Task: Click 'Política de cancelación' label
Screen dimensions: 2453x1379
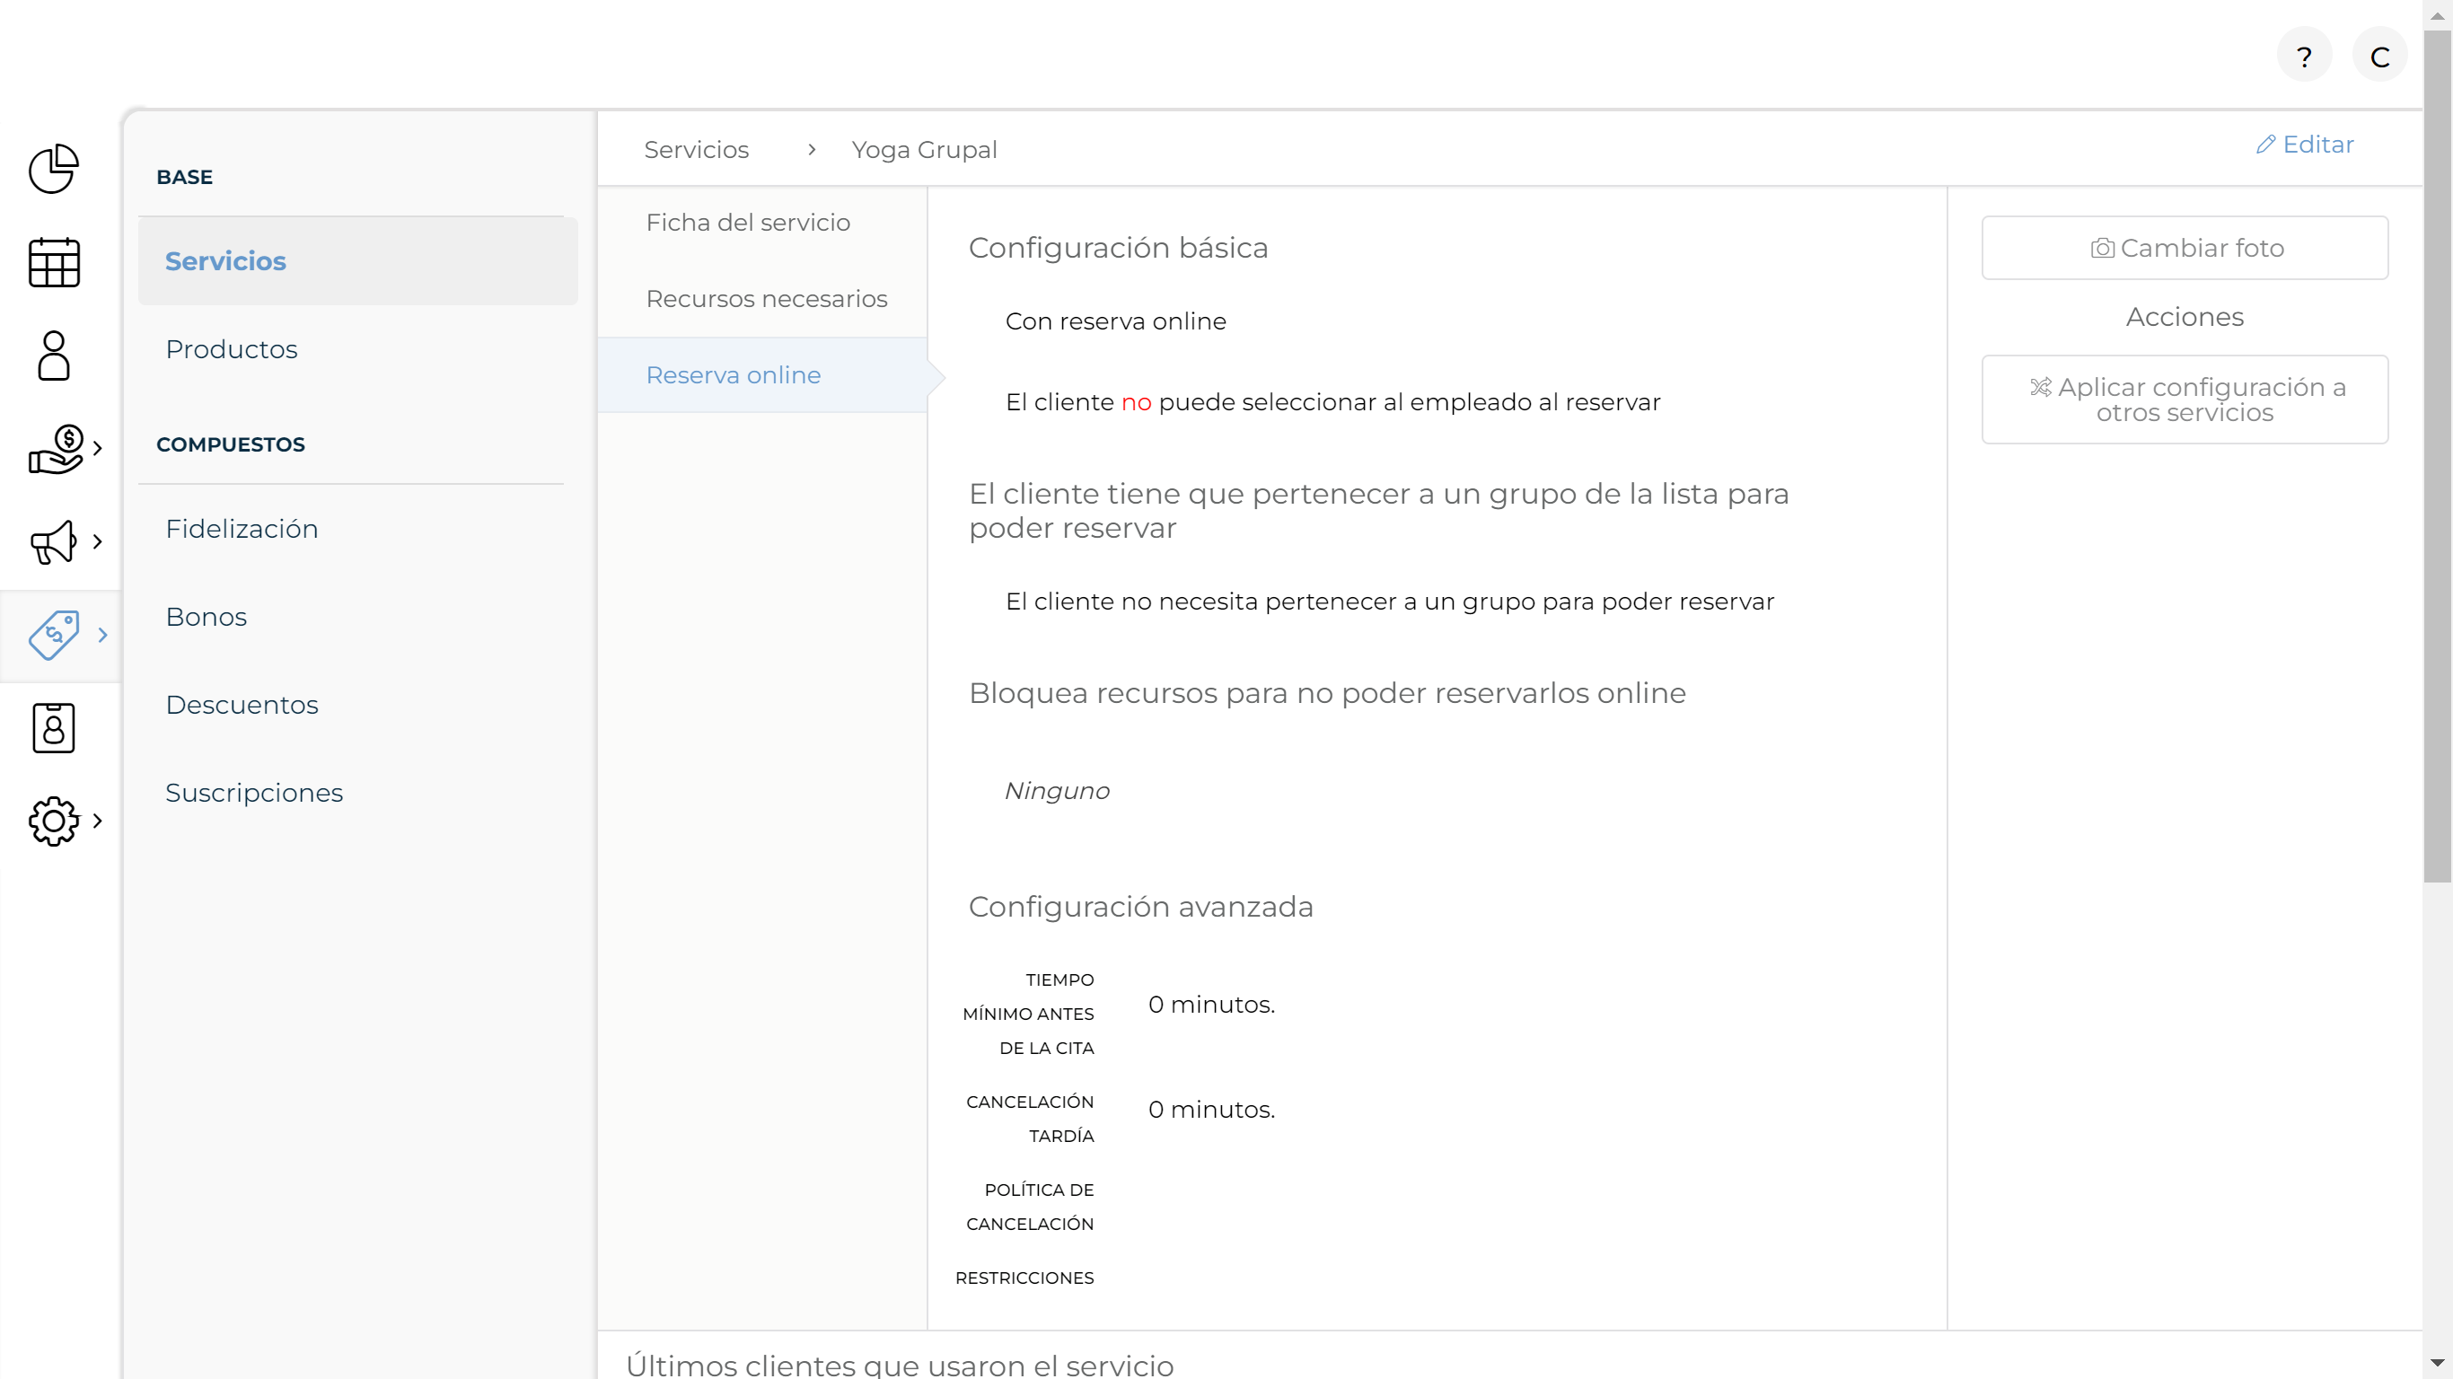Action: pos(1029,1208)
